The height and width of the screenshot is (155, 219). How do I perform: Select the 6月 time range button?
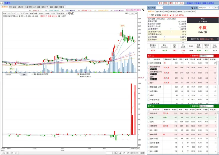[128, 153]
